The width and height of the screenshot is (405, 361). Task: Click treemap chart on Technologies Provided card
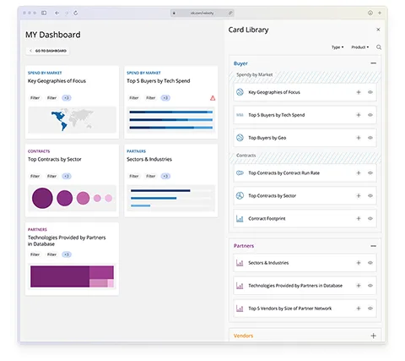(72, 276)
